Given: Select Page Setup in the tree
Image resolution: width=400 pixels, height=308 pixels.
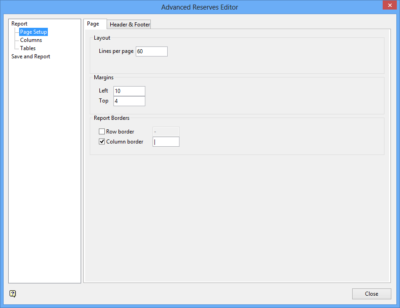Looking at the screenshot, I should click(33, 32).
